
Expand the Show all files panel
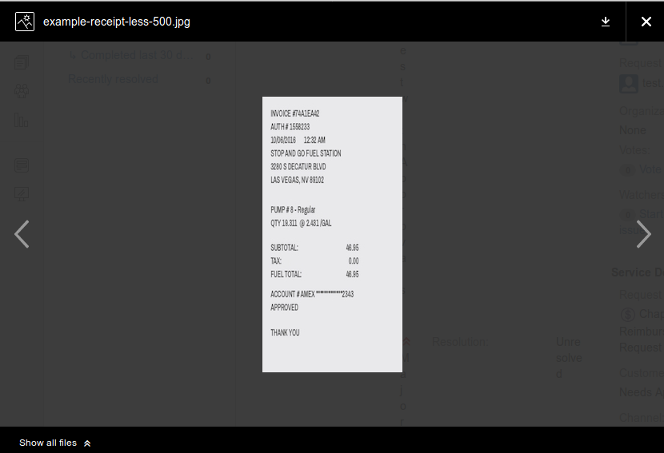(48, 443)
